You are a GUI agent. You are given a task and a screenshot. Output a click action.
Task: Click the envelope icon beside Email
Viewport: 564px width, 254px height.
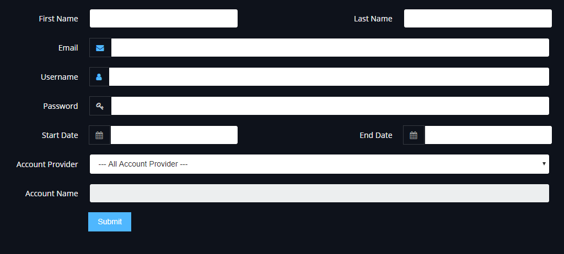coord(100,48)
